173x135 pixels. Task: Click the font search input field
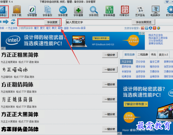click(31, 22)
